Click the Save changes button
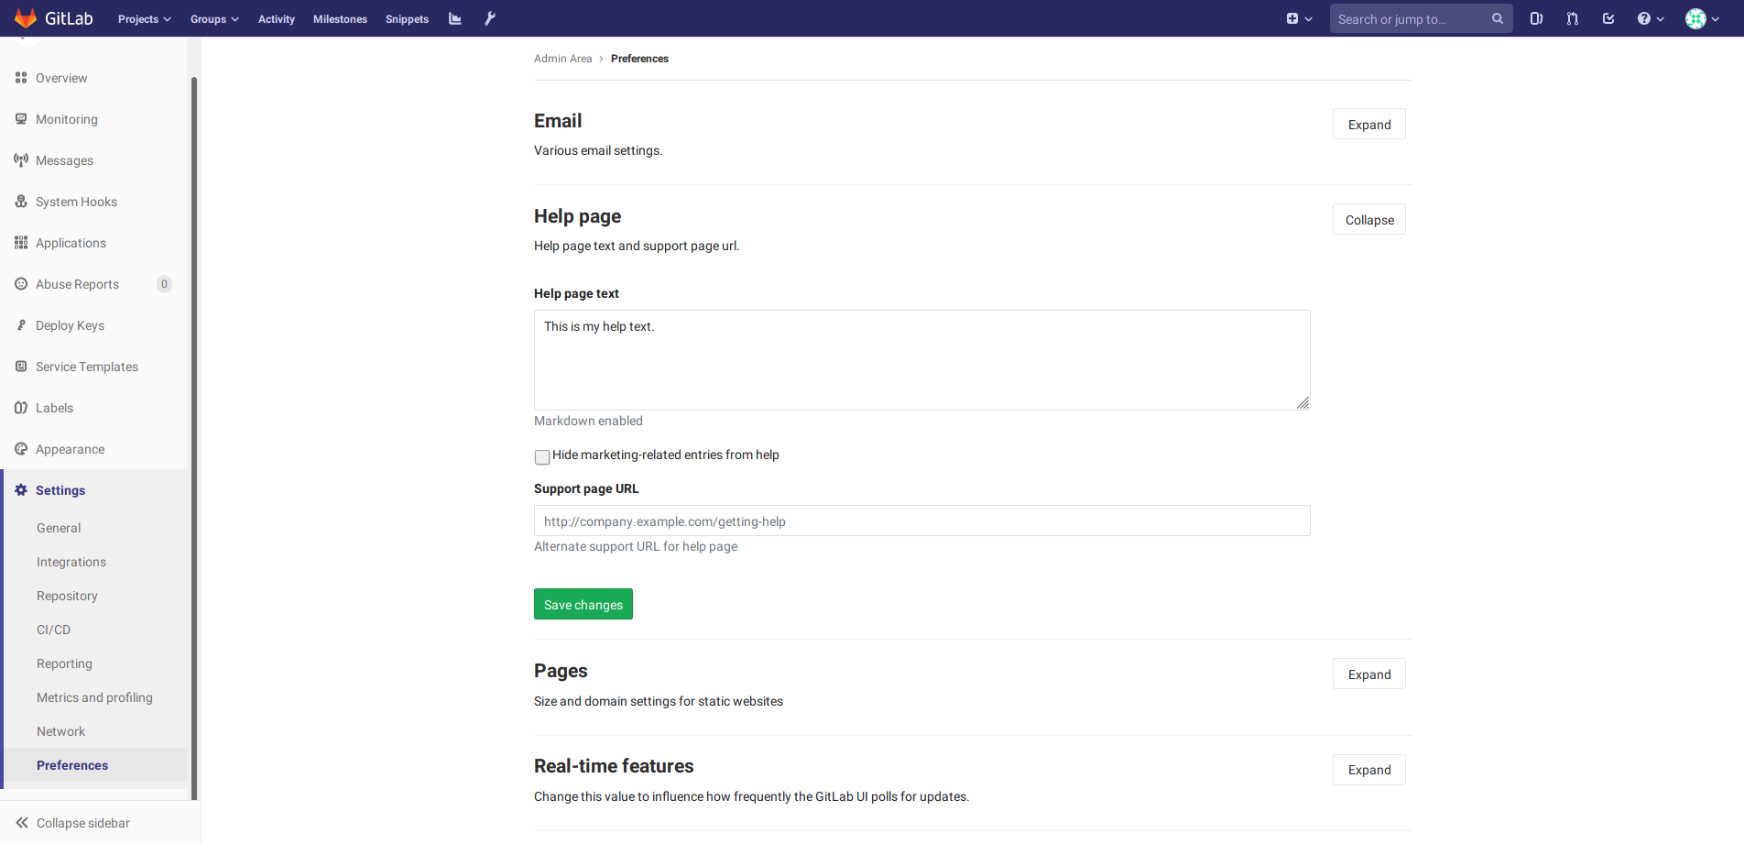This screenshot has height=844, width=1744. coord(583,605)
